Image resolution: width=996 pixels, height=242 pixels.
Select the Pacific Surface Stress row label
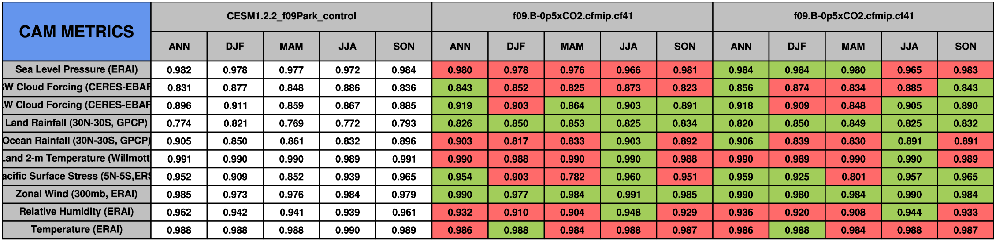(76, 176)
